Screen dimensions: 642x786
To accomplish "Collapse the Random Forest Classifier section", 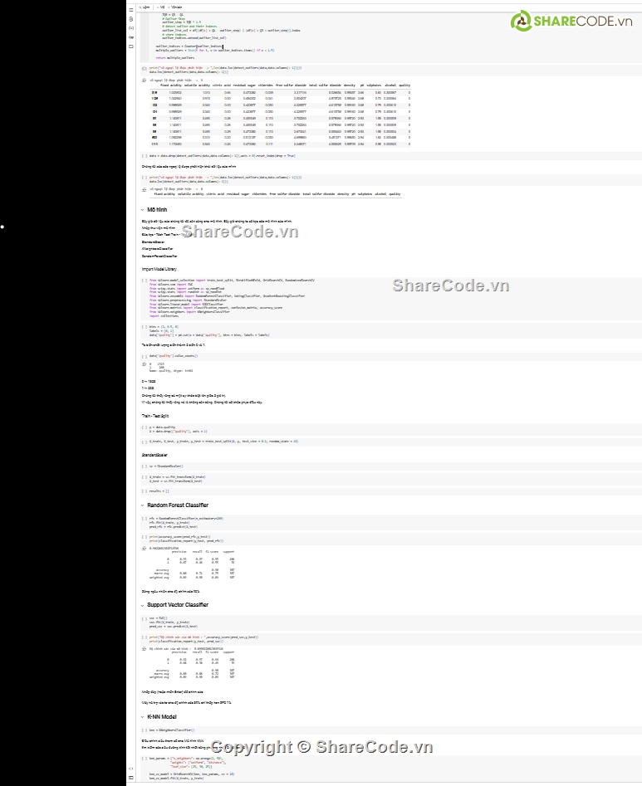I will [x=141, y=505].
